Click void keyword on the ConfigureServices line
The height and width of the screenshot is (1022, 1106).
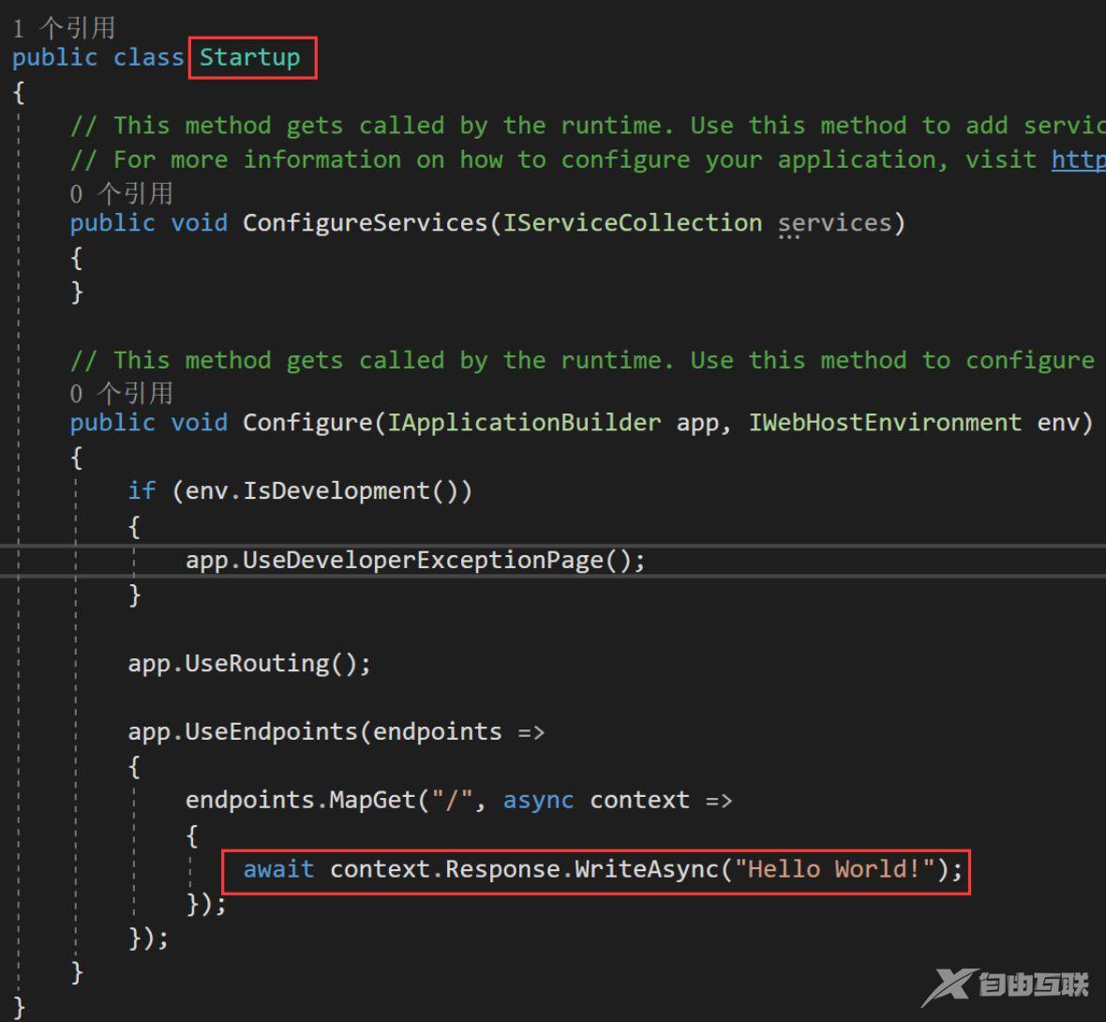(x=199, y=223)
